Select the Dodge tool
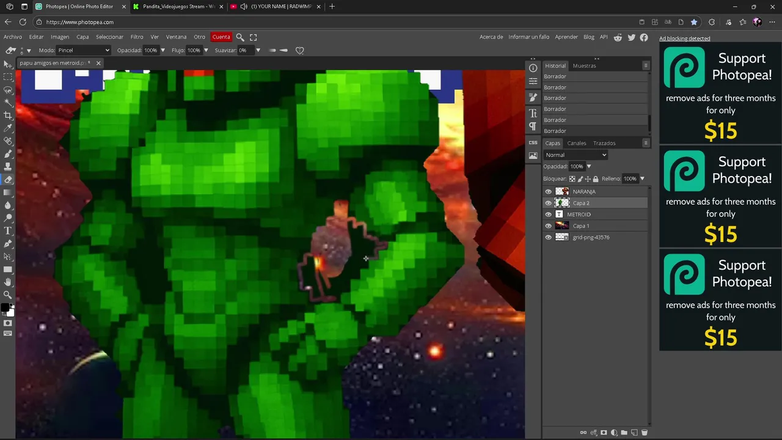 [8, 218]
